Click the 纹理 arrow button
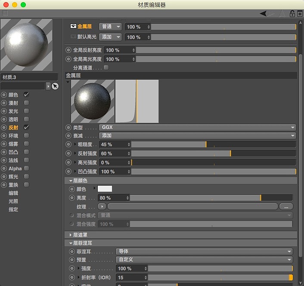304x286 pixels. pos(102,206)
